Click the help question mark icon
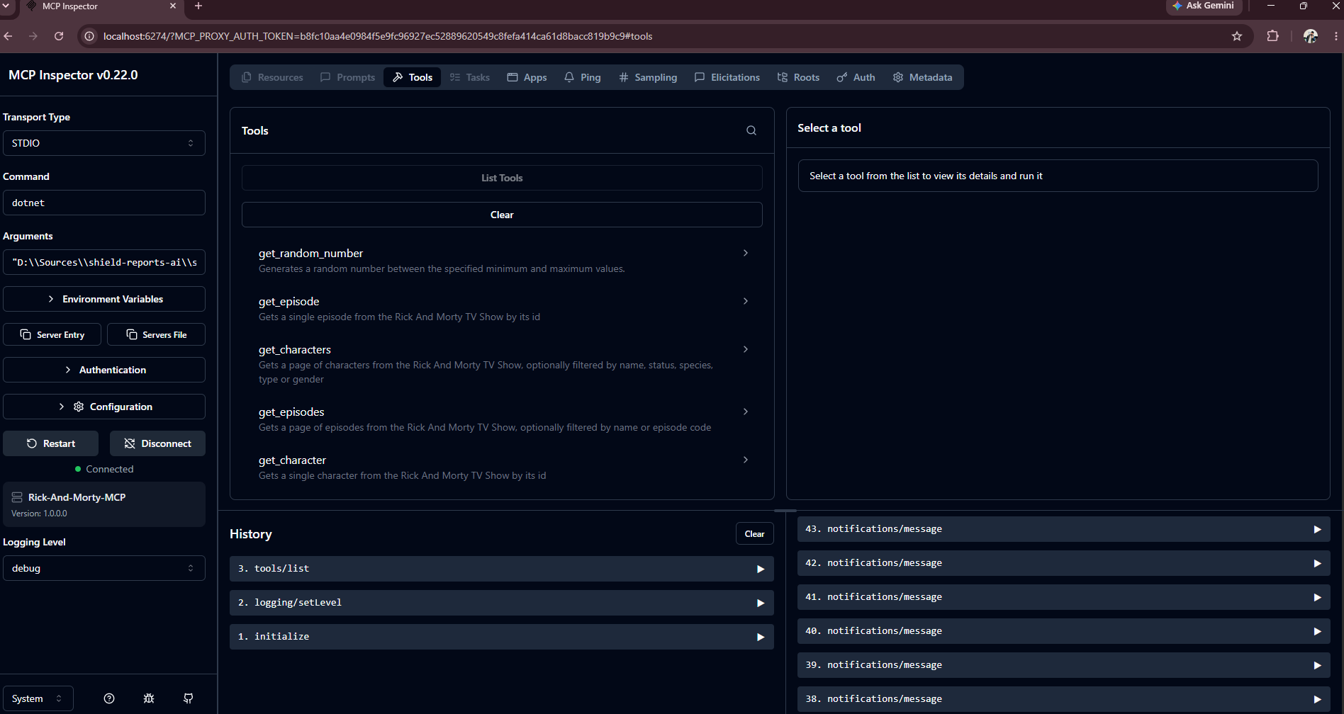Image resolution: width=1344 pixels, height=714 pixels. point(109,698)
